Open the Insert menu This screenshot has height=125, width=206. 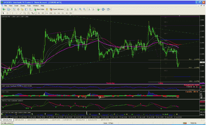pos(16,6)
